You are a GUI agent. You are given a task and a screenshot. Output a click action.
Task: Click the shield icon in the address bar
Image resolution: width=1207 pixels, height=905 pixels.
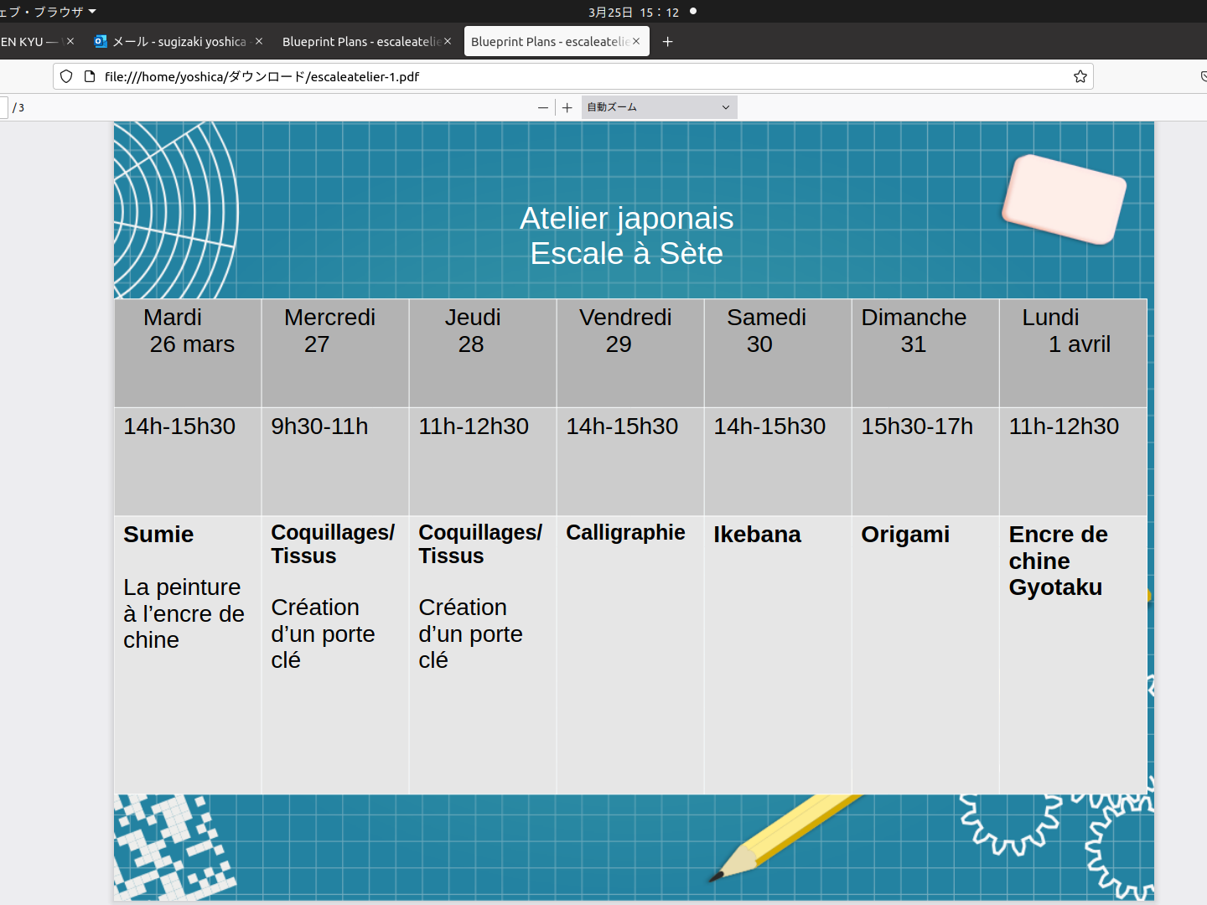point(66,76)
